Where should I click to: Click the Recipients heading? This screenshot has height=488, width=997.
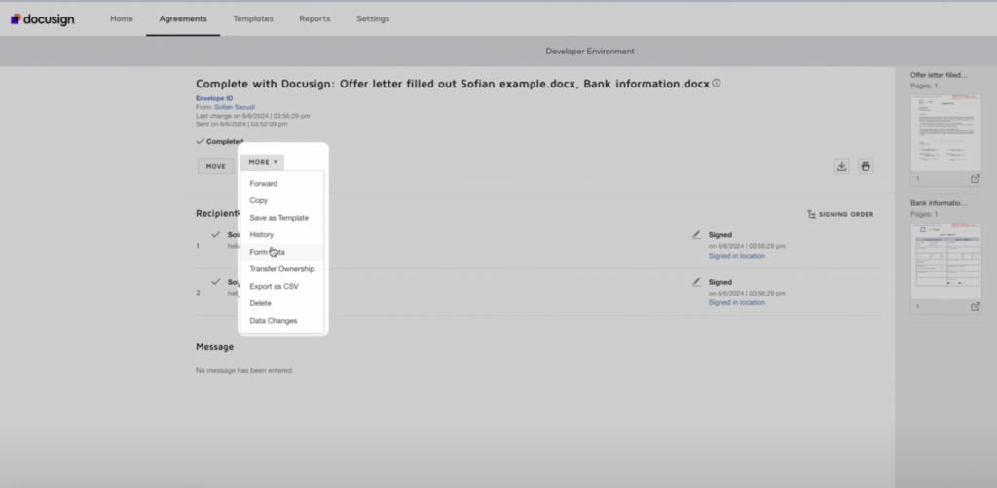coord(217,213)
